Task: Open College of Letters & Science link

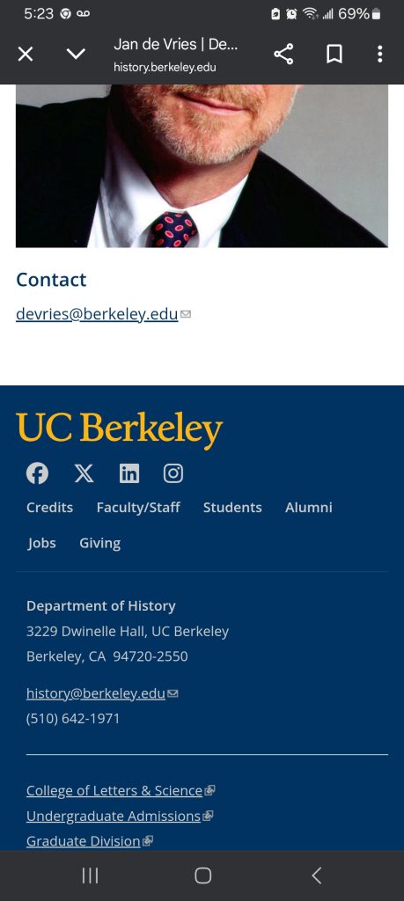Action: pyautogui.click(x=114, y=791)
